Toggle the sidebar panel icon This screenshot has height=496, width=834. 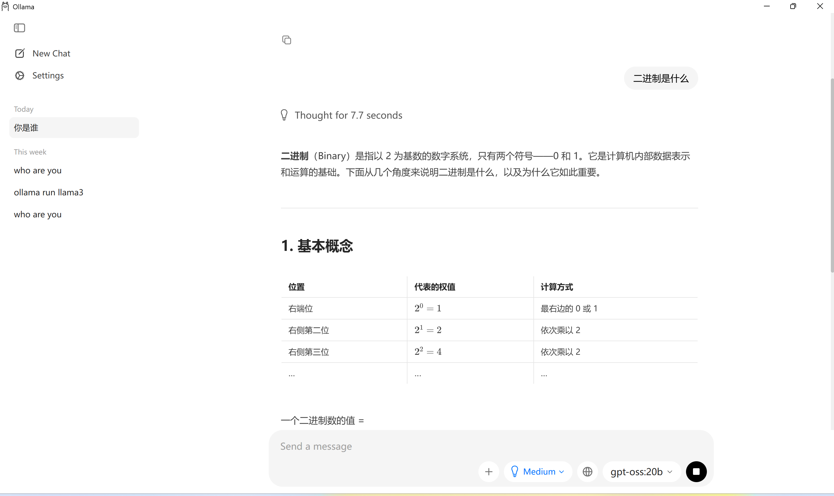pos(19,28)
